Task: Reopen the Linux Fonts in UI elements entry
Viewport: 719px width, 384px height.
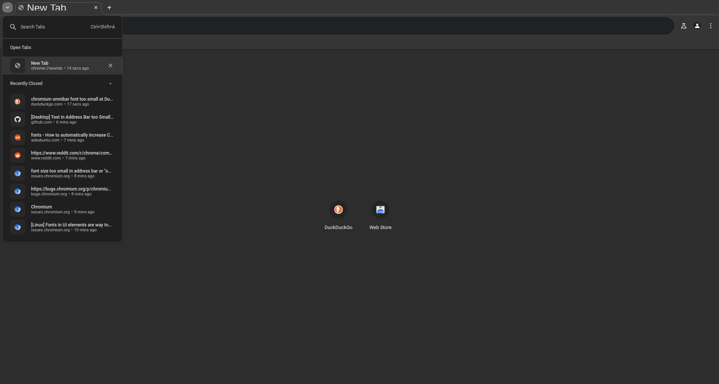Action: [x=63, y=227]
